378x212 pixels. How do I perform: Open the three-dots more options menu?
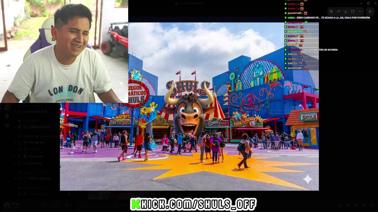pyautogui.click(x=360, y=11)
